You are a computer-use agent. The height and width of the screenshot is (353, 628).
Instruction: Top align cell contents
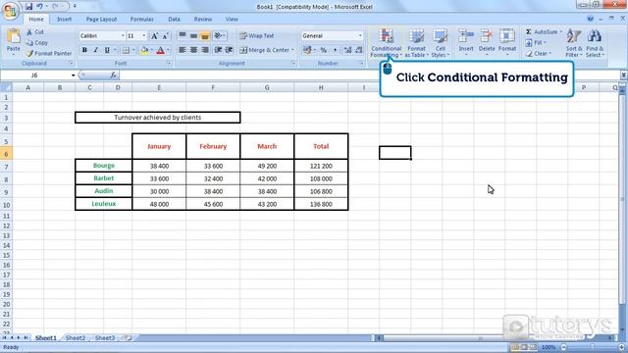(x=183, y=36)
